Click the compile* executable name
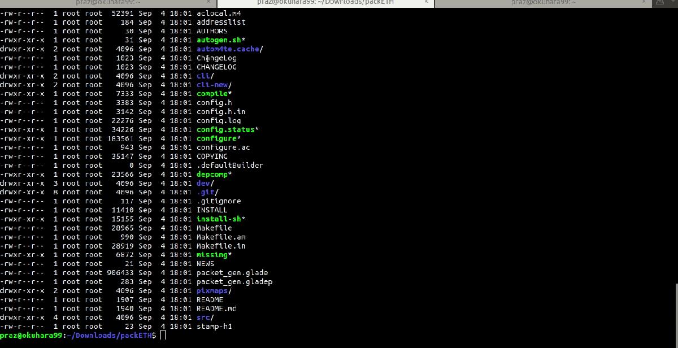 pyautogui.click(x=214, y=94)
